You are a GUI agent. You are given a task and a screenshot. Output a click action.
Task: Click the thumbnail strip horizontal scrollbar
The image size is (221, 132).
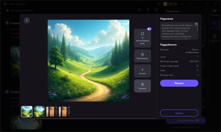pos(87,118)
